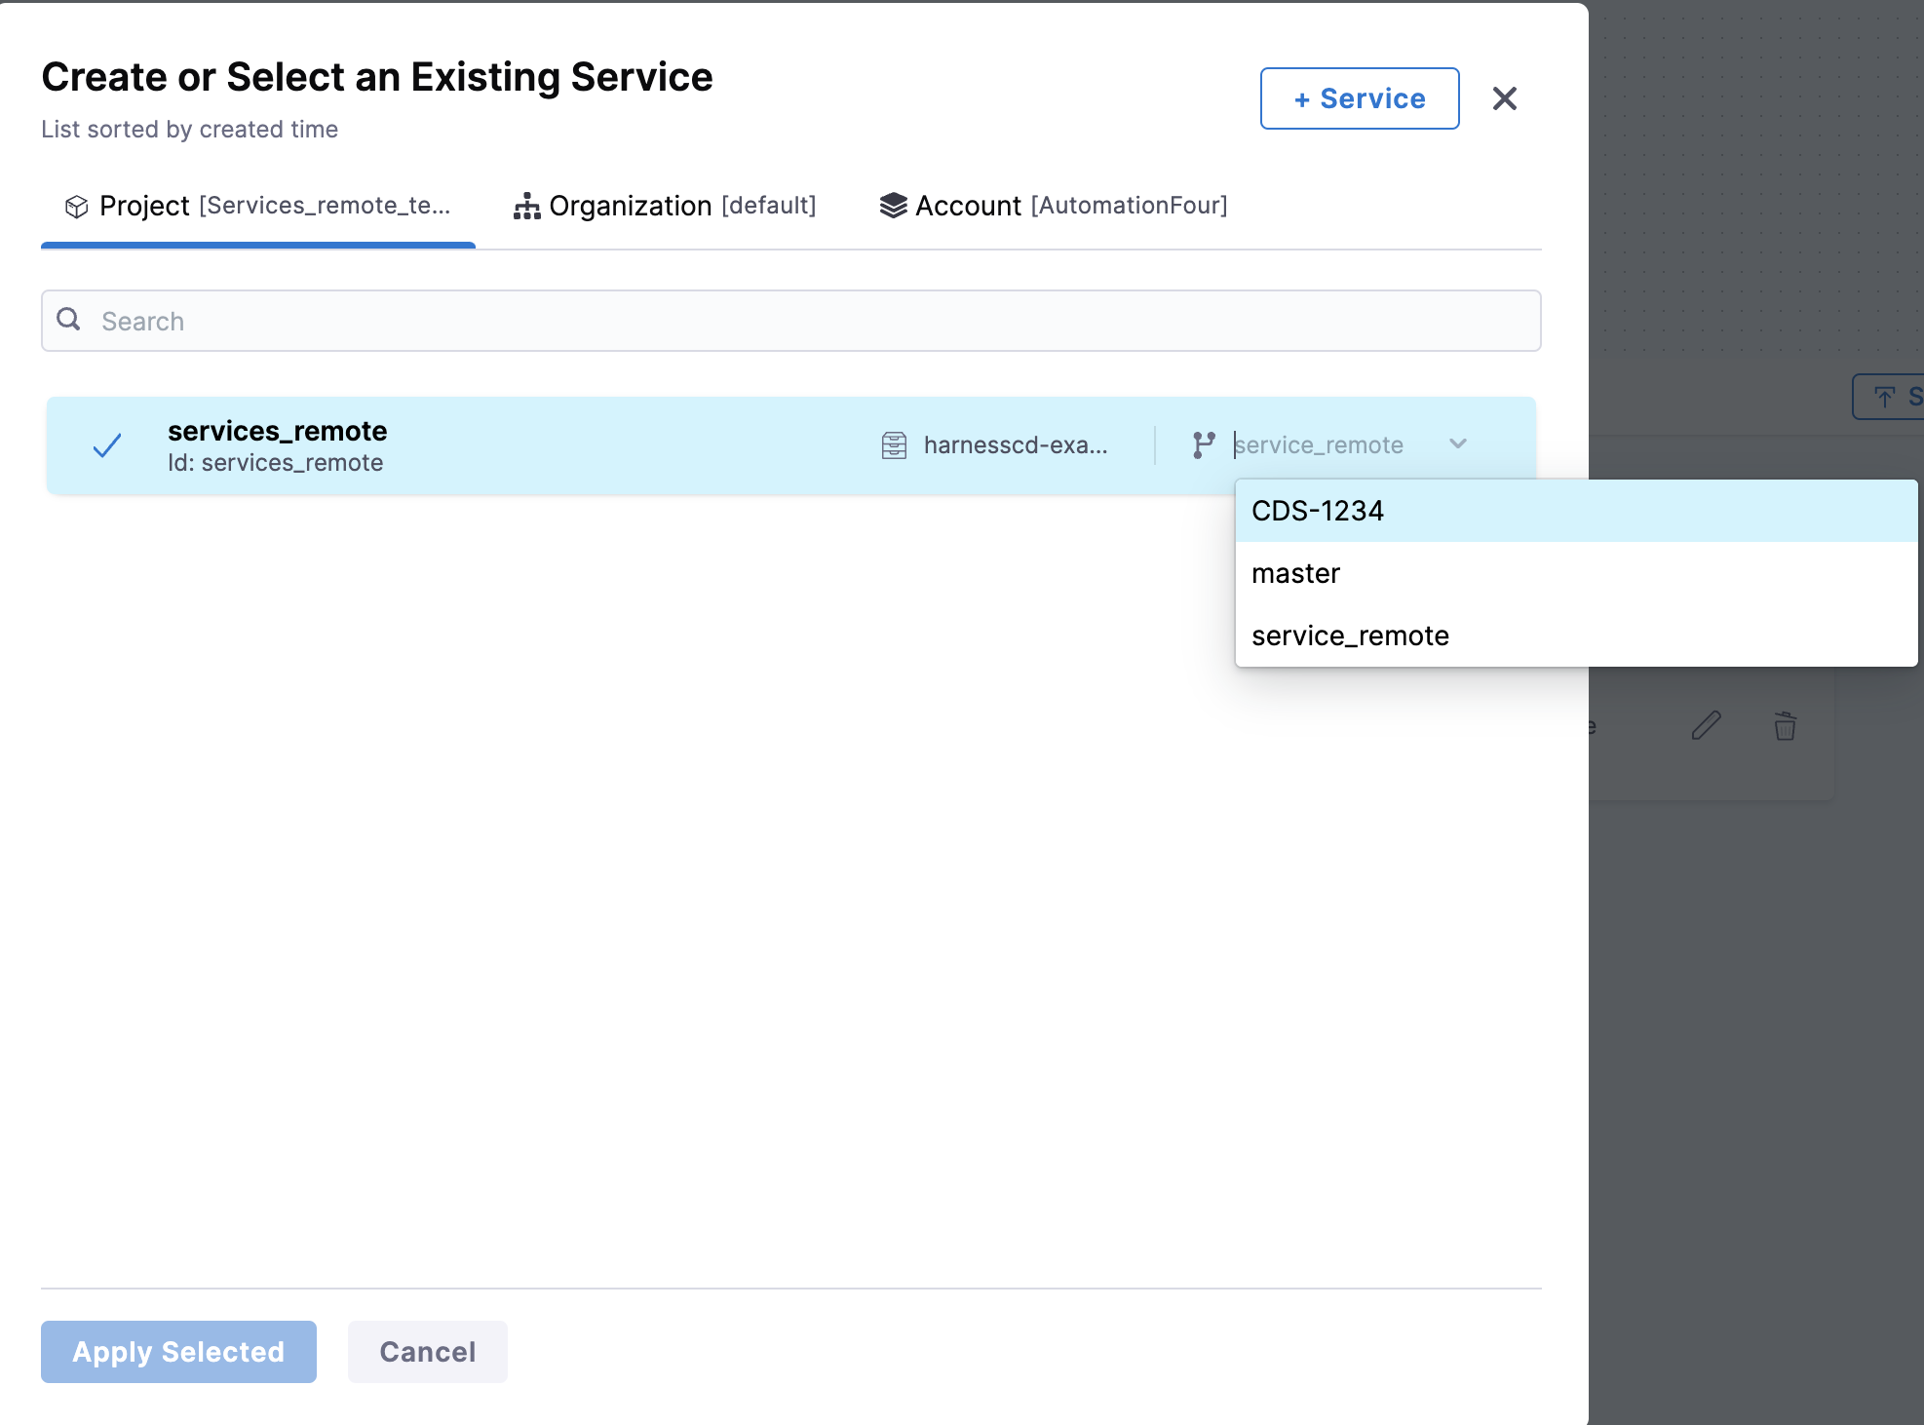Image resolution: width=1924 pixels, height=1425 pixels.
Task: Click the Organization hierarchy icon
Action: point(526,206)
